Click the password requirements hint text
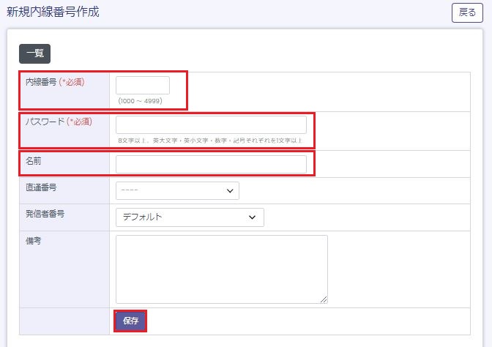 click(210, 140)
